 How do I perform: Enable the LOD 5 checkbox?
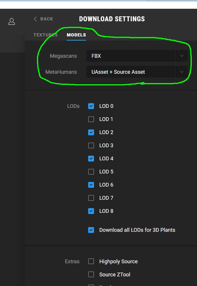[x=91, y=172]
